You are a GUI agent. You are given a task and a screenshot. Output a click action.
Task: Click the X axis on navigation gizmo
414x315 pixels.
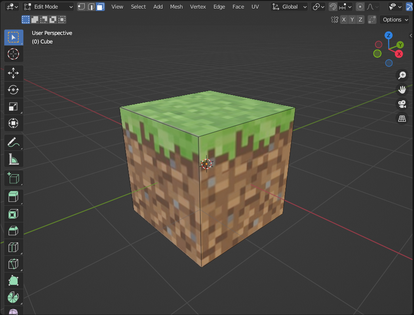399,54
